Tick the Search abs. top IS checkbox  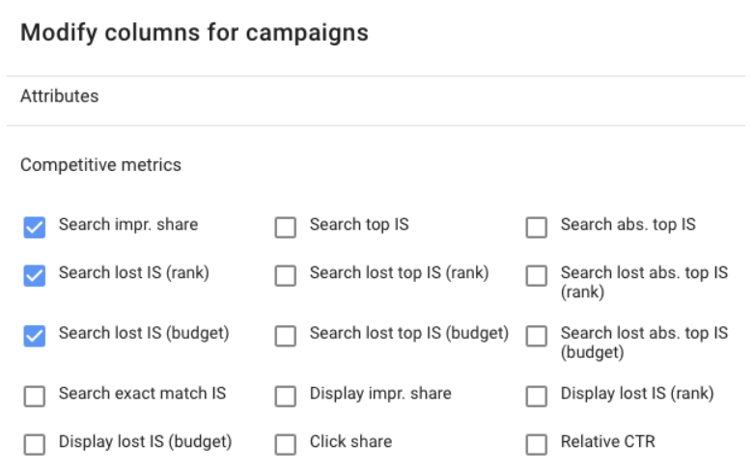[x=537, y=228]
